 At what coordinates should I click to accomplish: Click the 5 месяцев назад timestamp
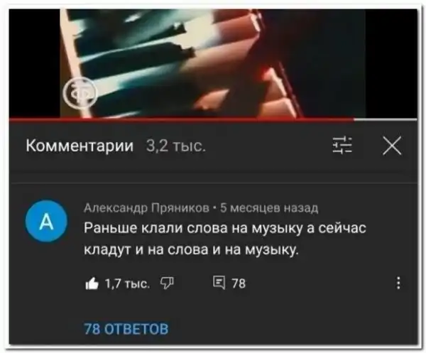(x=269, y=208)
